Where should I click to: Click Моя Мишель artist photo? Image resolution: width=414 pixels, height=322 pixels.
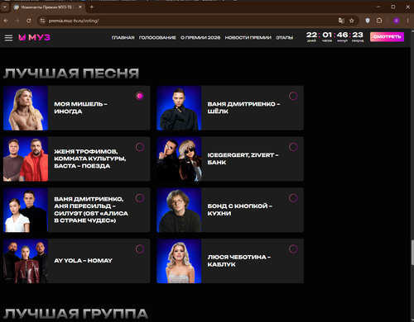click(x=26, y=108)
